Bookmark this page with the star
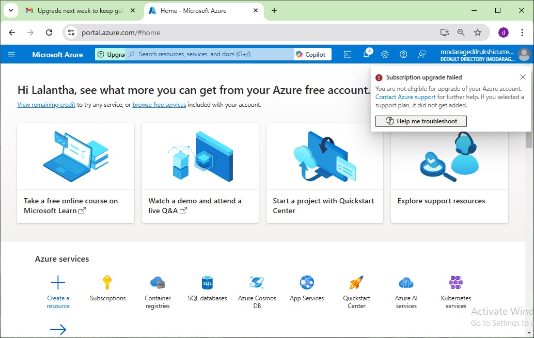 pos(478,33)
